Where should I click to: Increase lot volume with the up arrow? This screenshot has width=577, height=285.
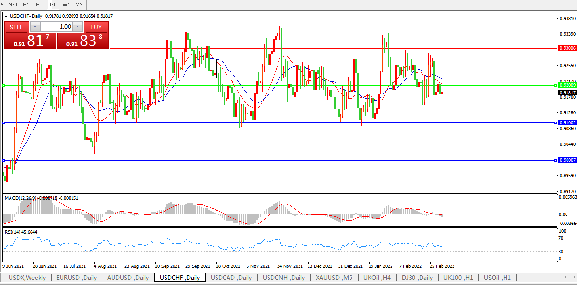click(78, 27)
